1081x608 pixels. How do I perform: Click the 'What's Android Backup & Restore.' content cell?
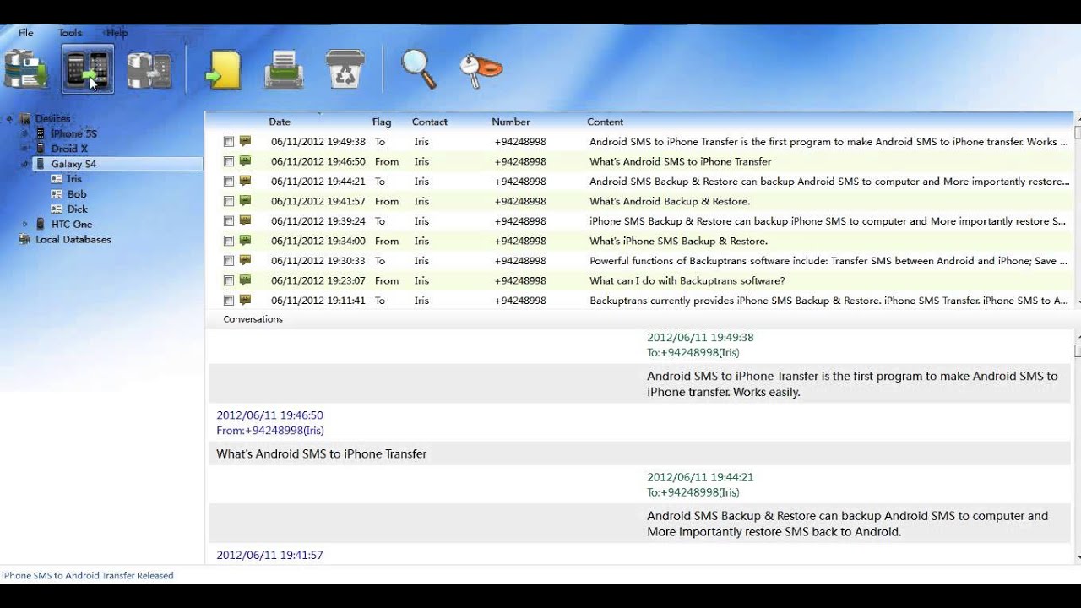[x=670, y=201]
